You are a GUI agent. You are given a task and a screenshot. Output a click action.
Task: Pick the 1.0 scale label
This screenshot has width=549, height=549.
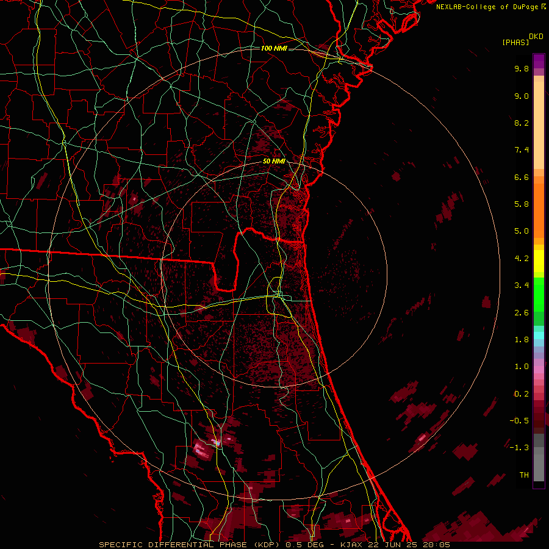point(522,367)
